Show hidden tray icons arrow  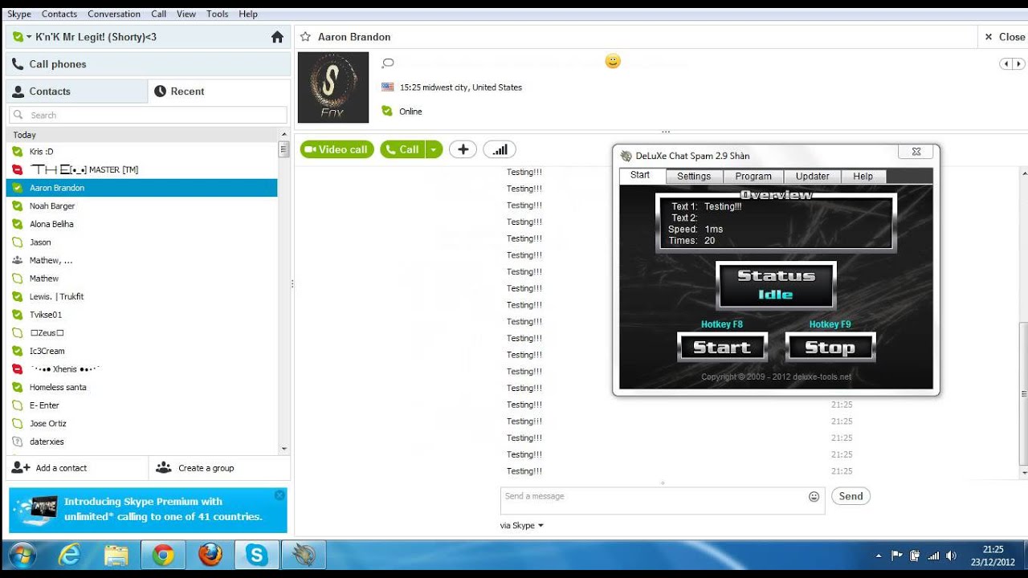tap(879, 556)
